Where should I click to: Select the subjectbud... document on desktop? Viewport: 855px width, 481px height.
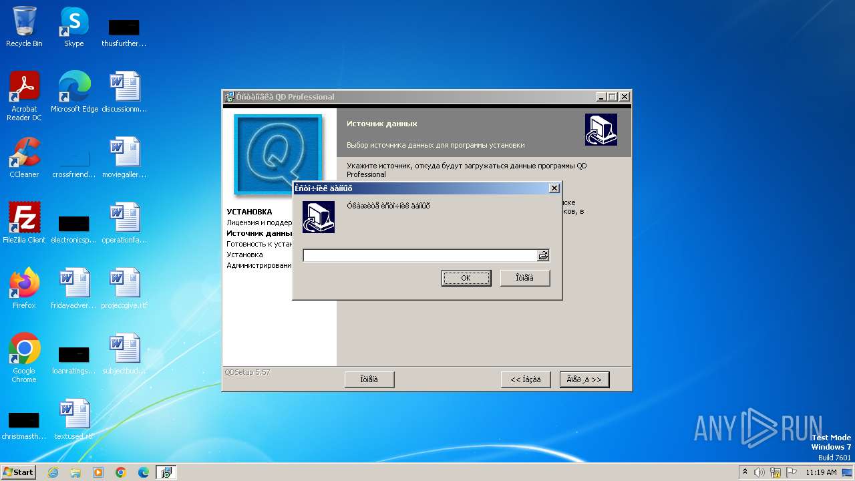tap(124, 354)
